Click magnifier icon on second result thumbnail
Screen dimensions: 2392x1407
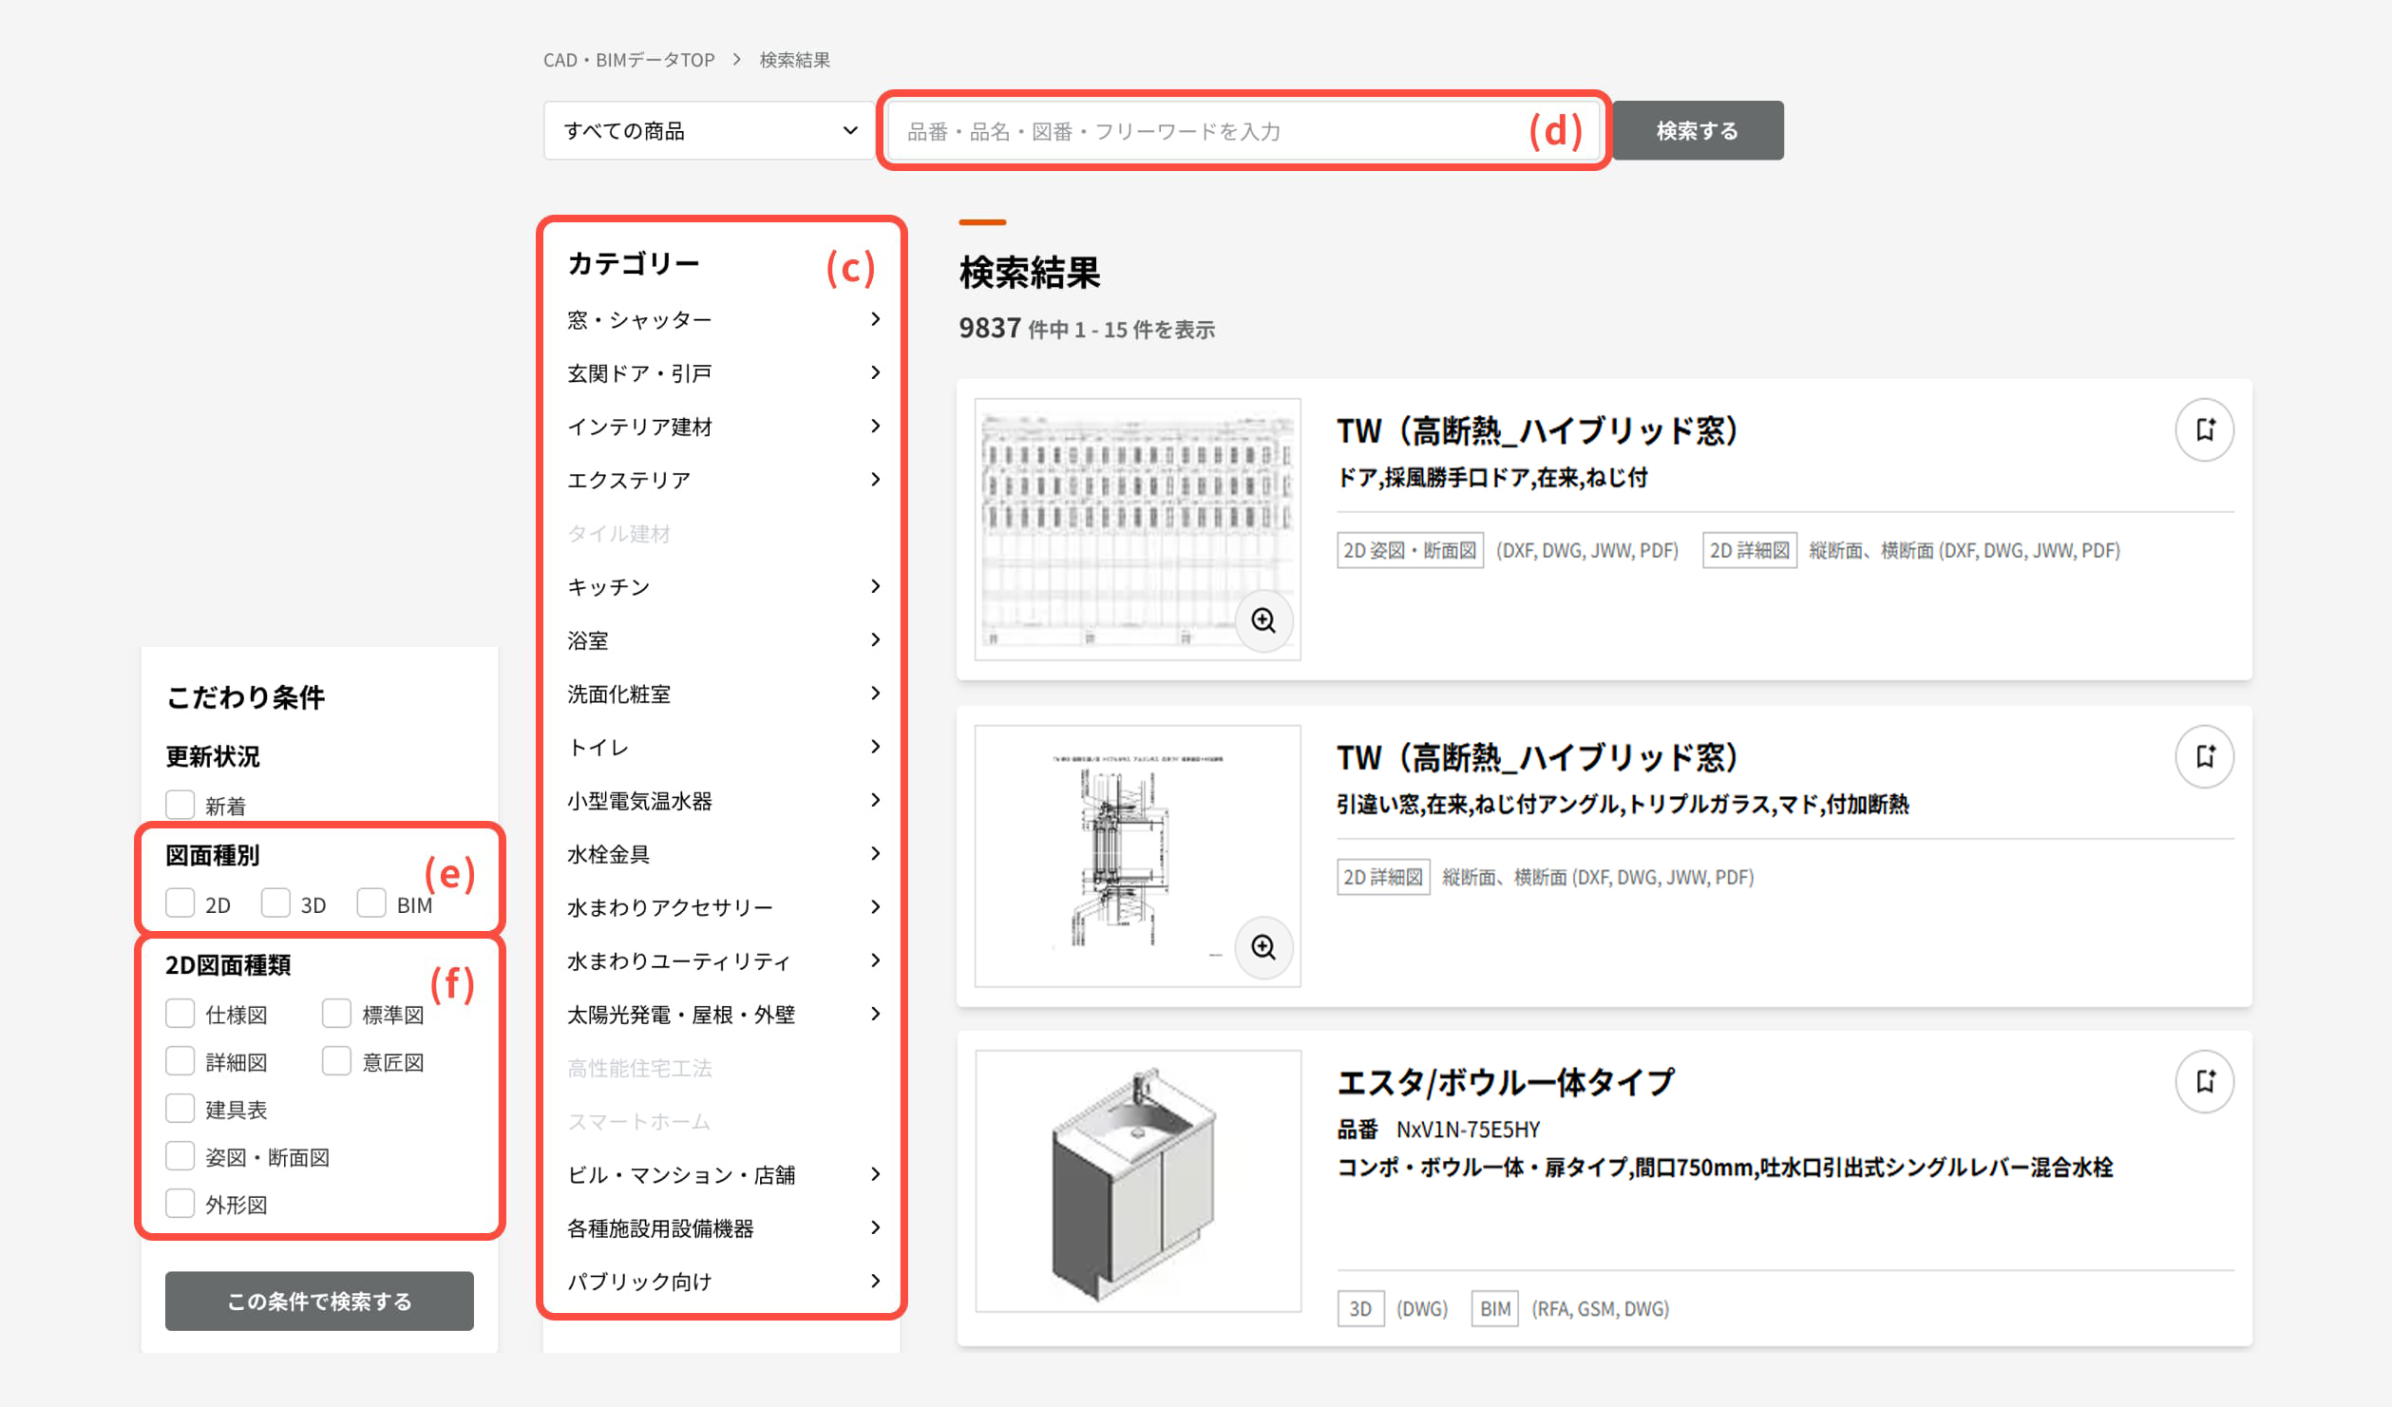coord(1263,947)
